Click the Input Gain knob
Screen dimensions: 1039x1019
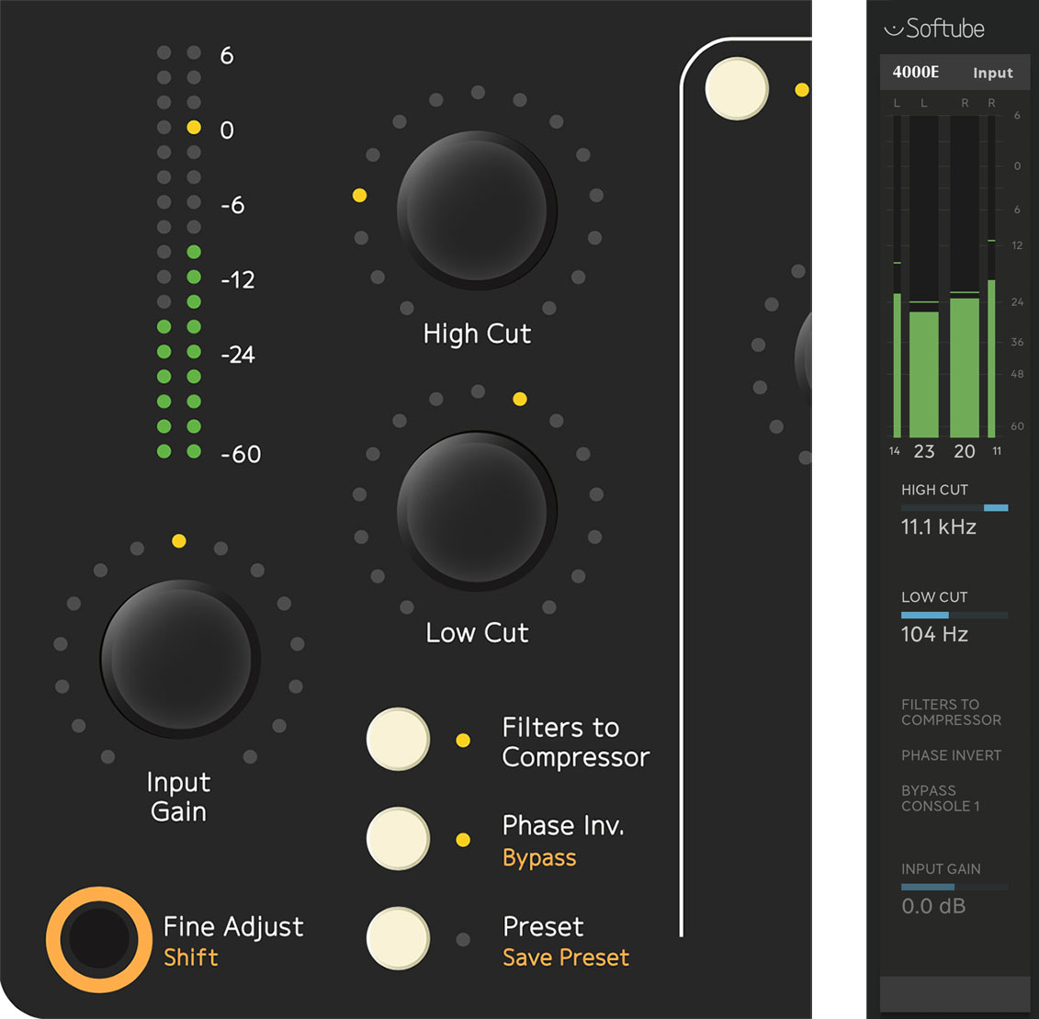179,658
